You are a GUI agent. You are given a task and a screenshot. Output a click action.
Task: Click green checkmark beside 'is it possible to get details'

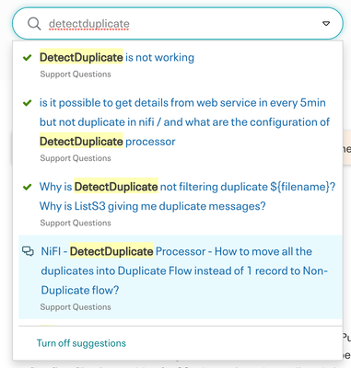tap(28, 103)
